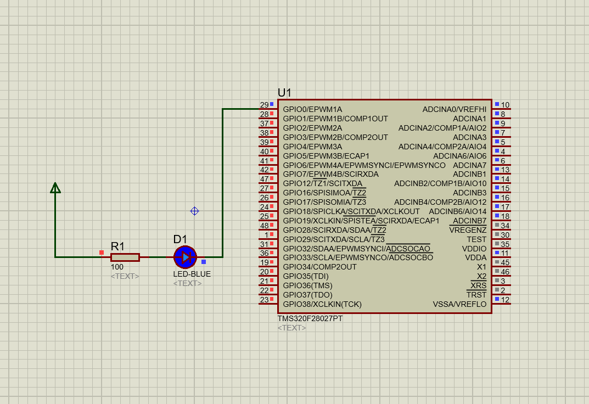The width and height of the screenshot is (589, 404).
Task: Click the GPIO12/TZ1/SCITXDA pin label
Action: (x=323, y=183)
